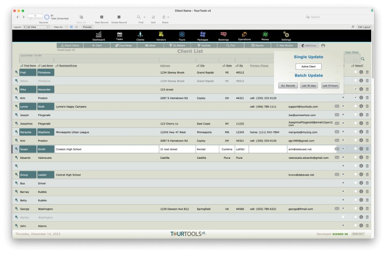Click the quickfind magnifier icon near Clear Filters
This screenshot has height=254, width=386.
pyautogui.click(x=362, y=59)
